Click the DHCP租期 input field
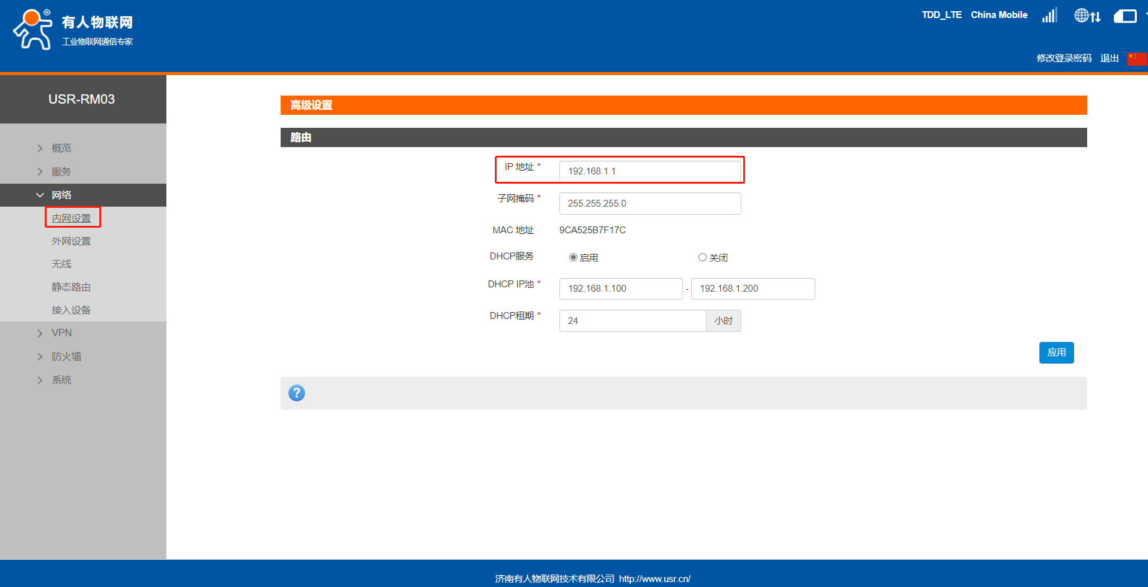Viewport: 1148px width, 587px height. tap(632, 321)
